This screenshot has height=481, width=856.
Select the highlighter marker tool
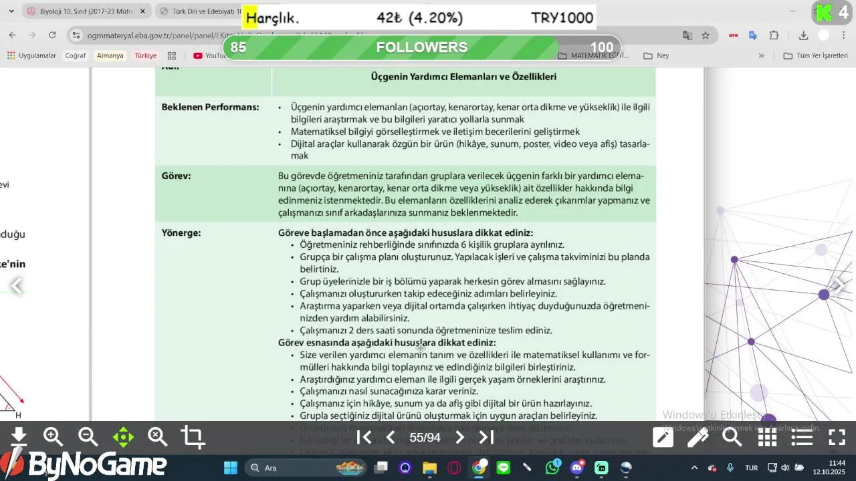[x=698, y=438]
